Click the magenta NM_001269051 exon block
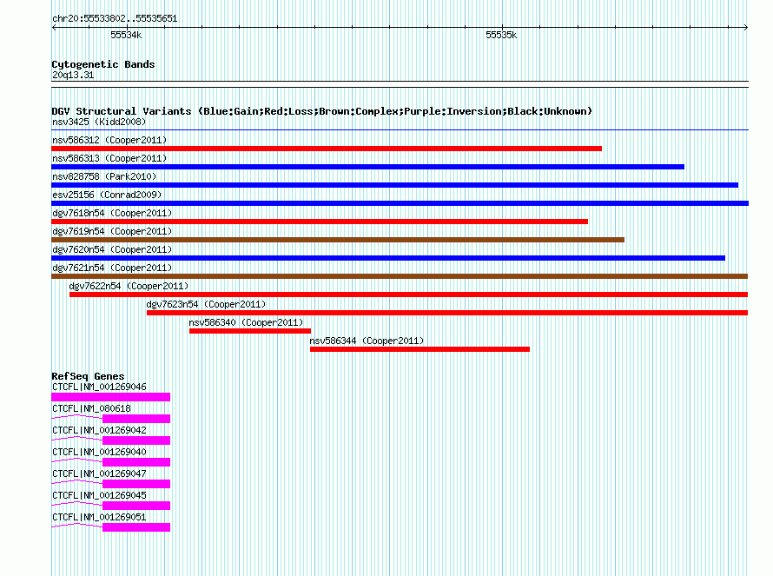773x576 pixels. 136,527
